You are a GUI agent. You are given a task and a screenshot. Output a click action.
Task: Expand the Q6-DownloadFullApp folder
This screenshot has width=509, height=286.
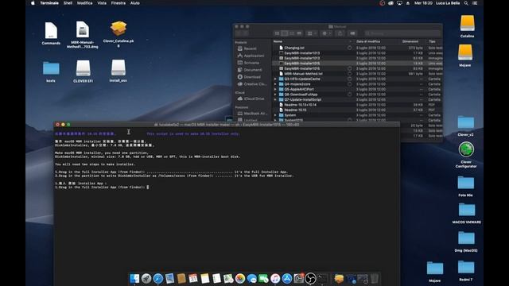(275, 95)
